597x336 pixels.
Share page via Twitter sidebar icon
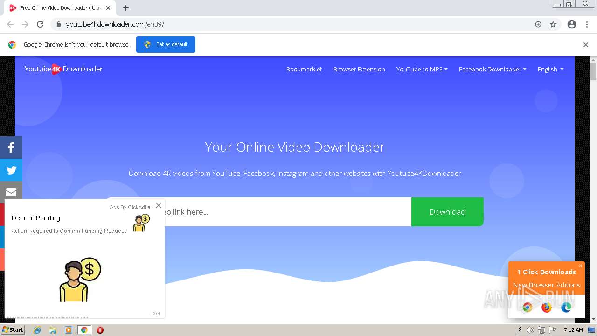(11, 170)
